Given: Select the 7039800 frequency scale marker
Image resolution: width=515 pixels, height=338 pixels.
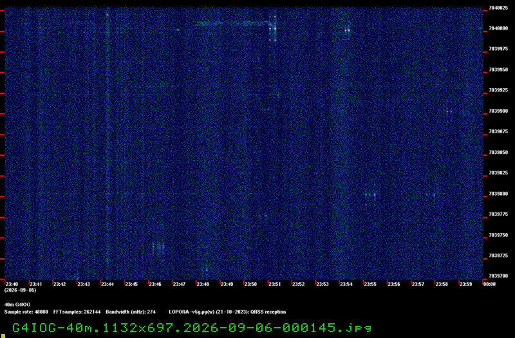Looking at the screenshot, I should click(x=498, y=194).
